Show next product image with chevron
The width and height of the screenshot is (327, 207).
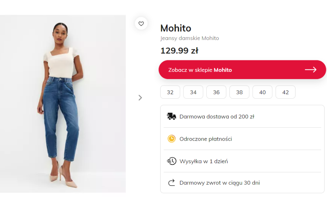point(140,98)
